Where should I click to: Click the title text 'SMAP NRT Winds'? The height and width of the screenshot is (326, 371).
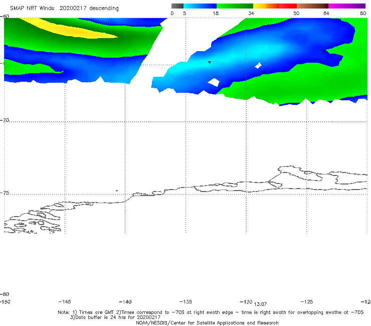click(32, 8)
